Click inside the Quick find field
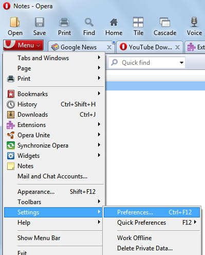Viewport: 205px width, 255px height. pyautogui.click(x=147, y=63)
